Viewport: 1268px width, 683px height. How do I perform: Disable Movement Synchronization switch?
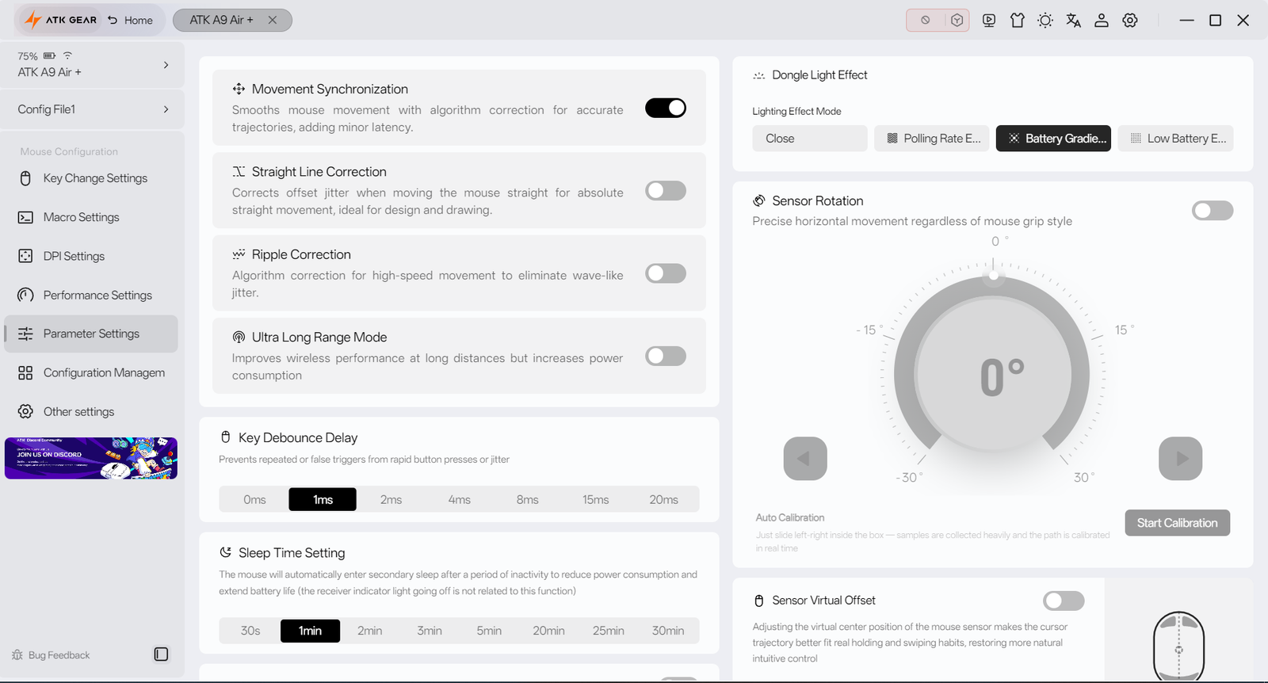pos(666,108)
